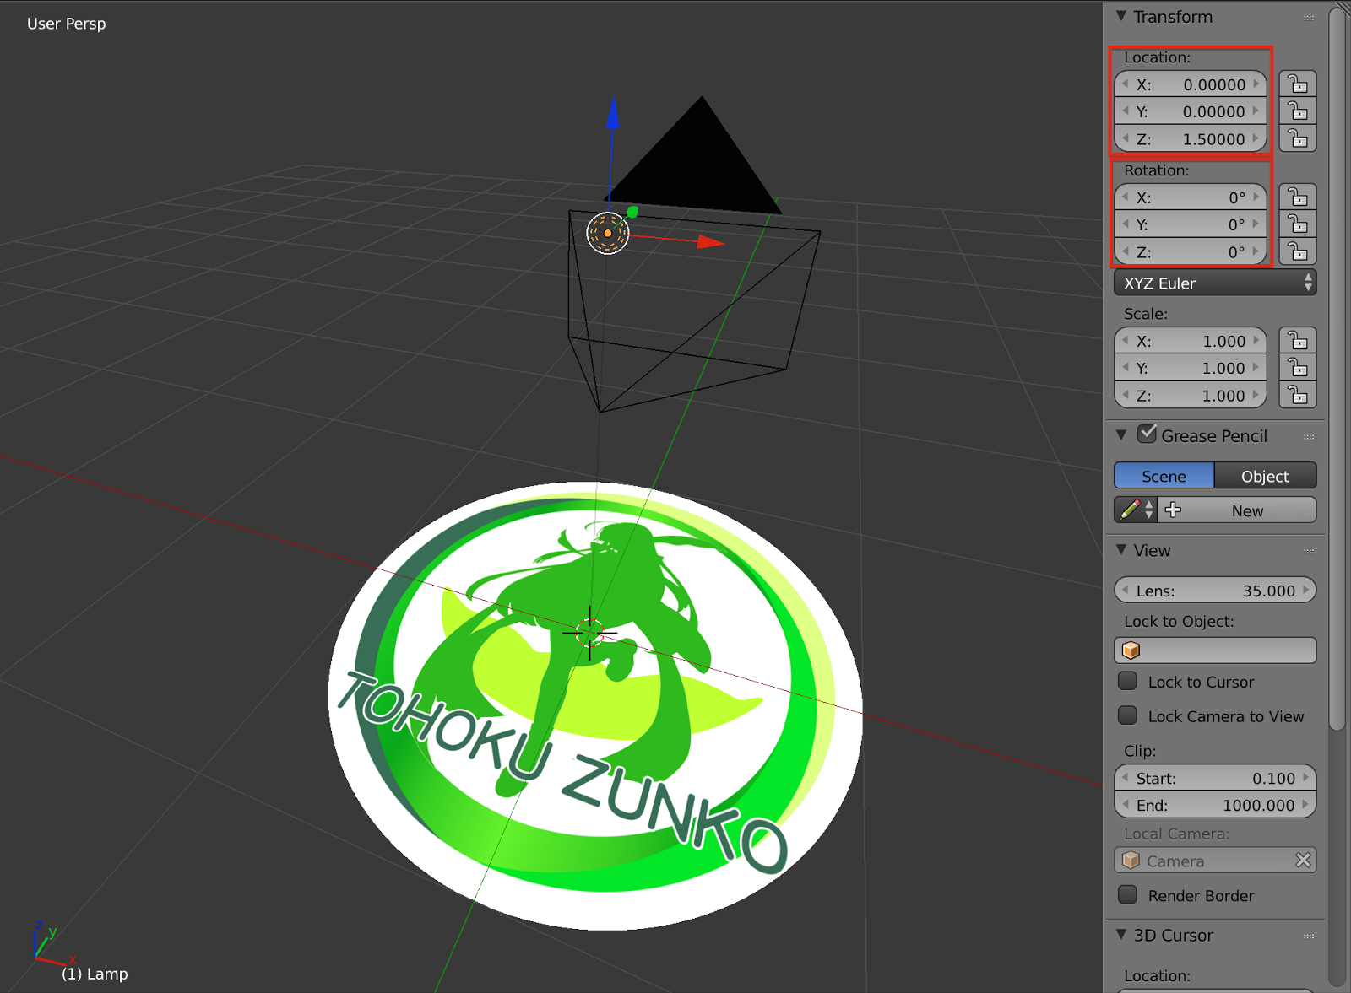The image size is (1351, 993).
Task: Click the 'User Persp' viewport label
Action: point(67,24)
